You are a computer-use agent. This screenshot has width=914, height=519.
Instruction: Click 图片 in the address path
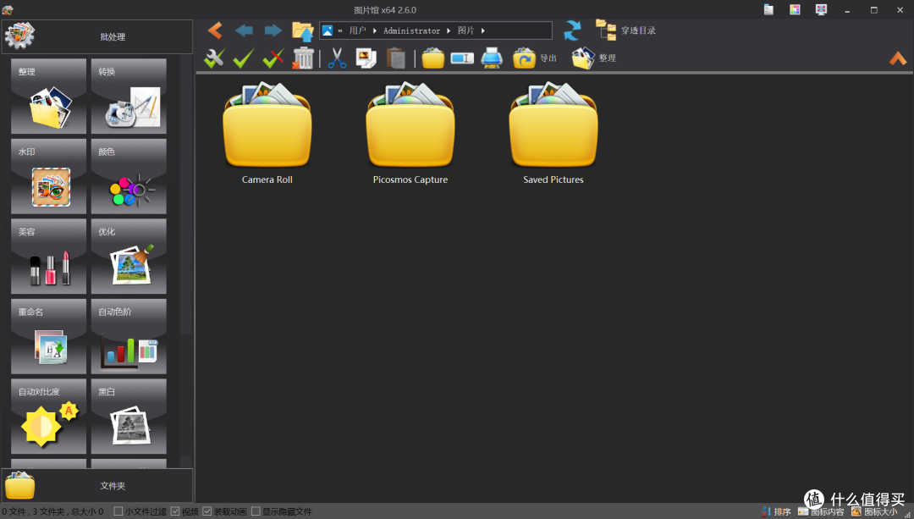pos(465,30)
